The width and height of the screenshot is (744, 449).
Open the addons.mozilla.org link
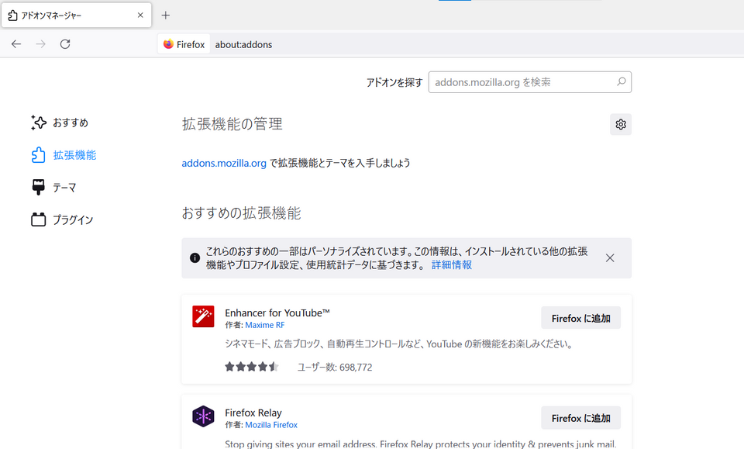point(224,163)
